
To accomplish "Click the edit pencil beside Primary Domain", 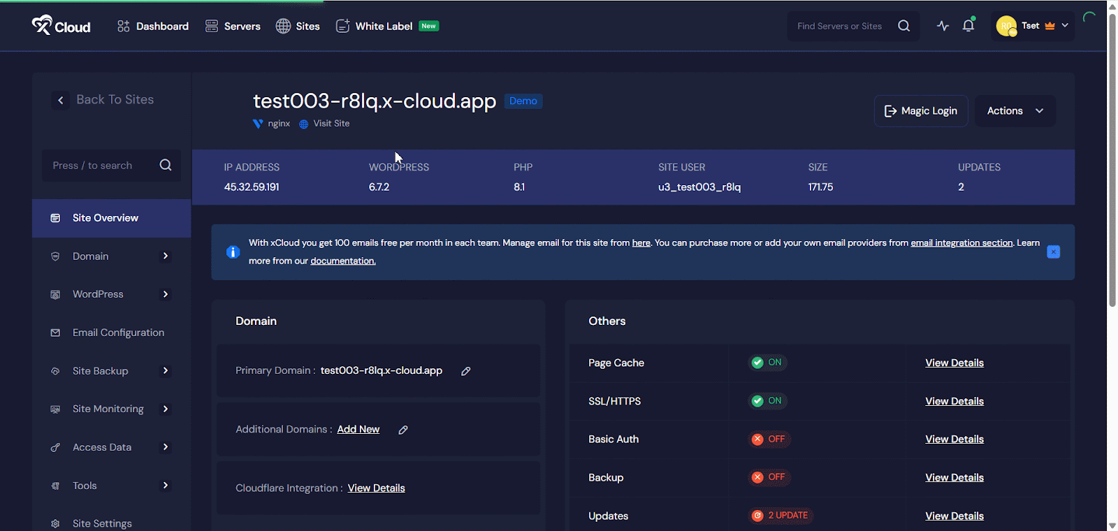I will 465,371.
